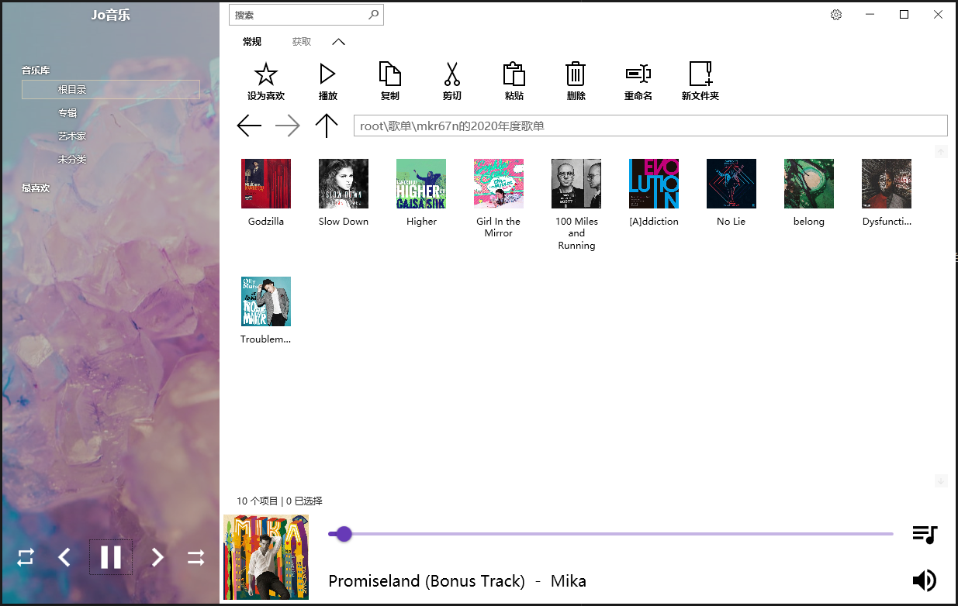This screenshot has width=958, height=606.
Task: Toggle shuffle playback mode
Action: pyautogui.click(x=195, y=557)
